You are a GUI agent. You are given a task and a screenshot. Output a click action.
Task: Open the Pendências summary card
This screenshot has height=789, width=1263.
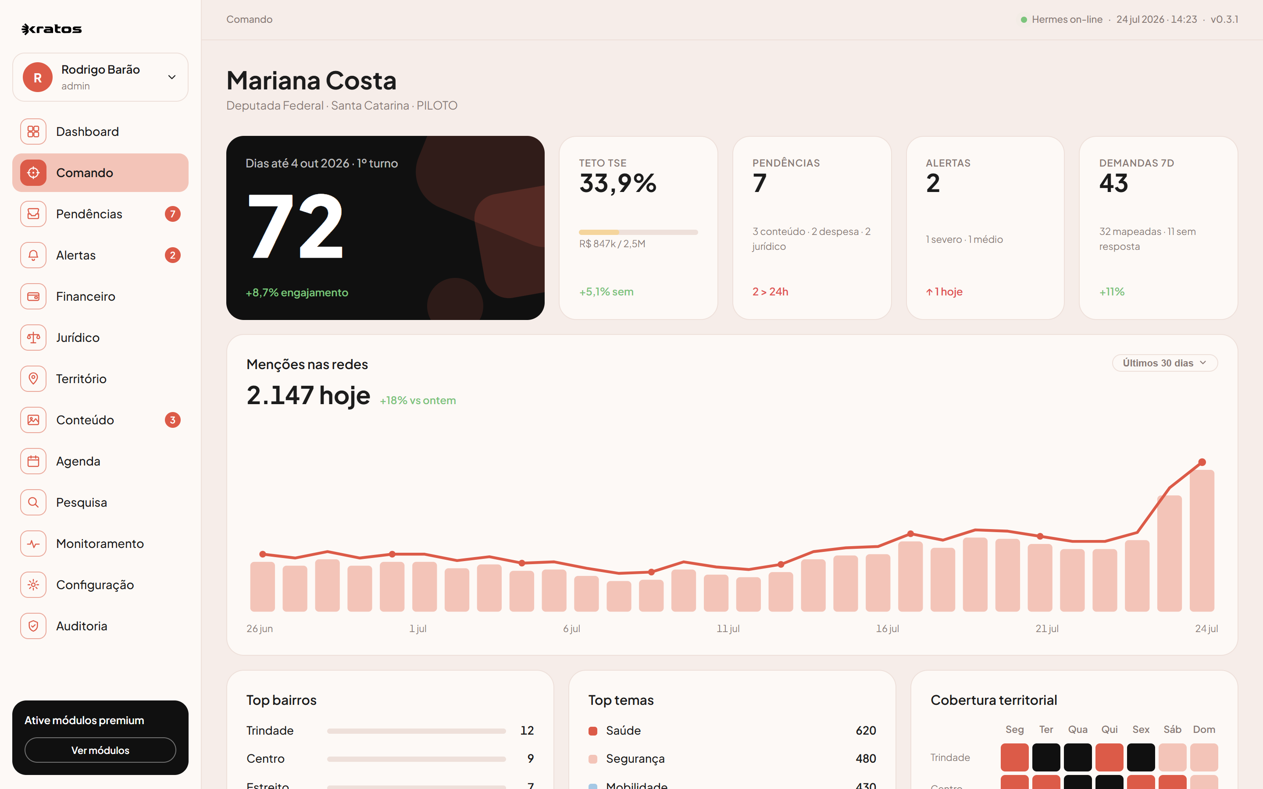(812, 228)
